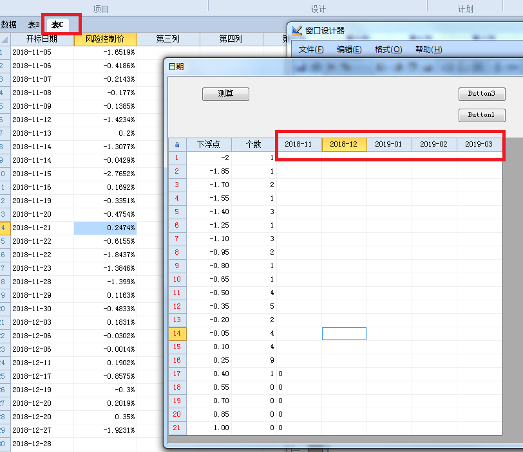Screen dimensions: 523x452
Task: Open the 帮助(H) menu
Action: [428, 50]
